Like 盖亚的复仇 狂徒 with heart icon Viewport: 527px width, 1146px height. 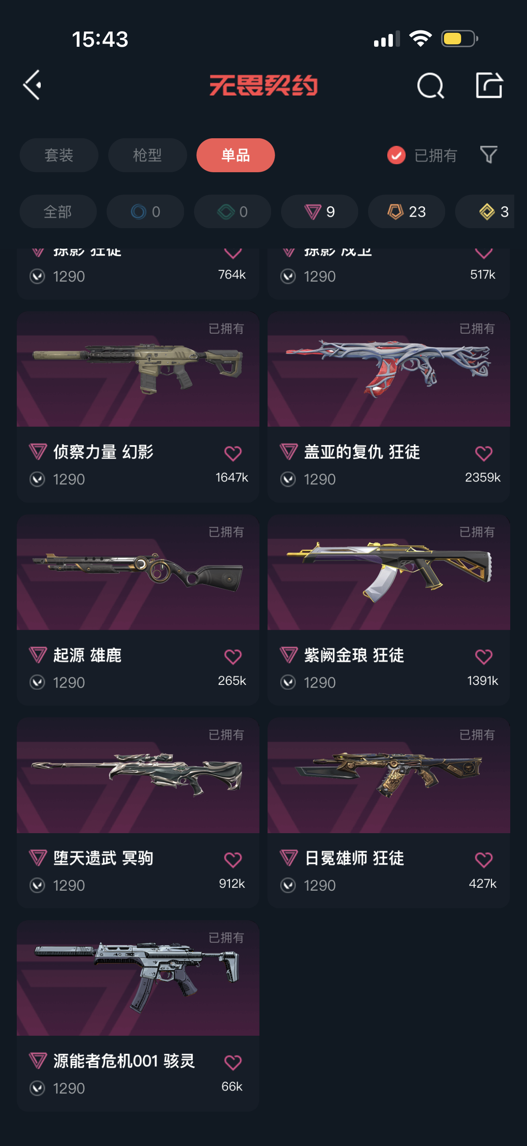[483, 454]
